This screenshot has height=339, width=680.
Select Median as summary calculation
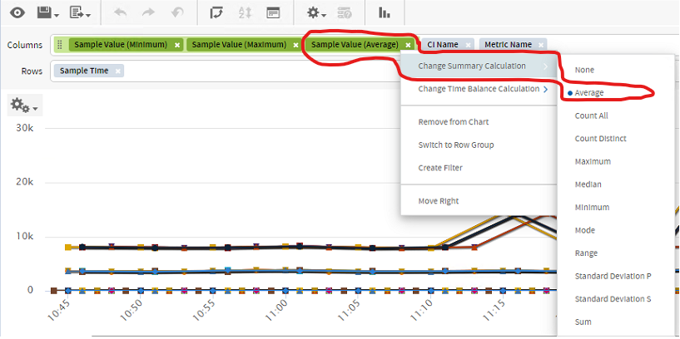pyautogui.click(x=588, y=184)
